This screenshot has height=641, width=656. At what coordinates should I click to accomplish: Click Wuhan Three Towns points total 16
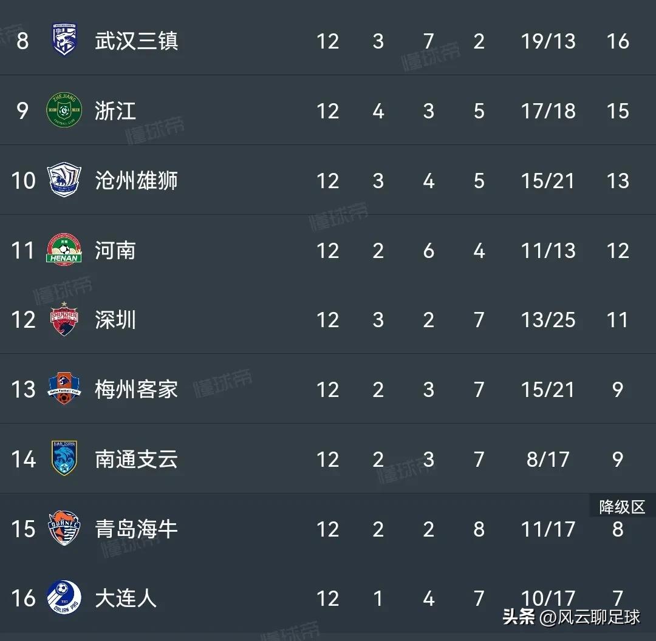tap(618, 41)
